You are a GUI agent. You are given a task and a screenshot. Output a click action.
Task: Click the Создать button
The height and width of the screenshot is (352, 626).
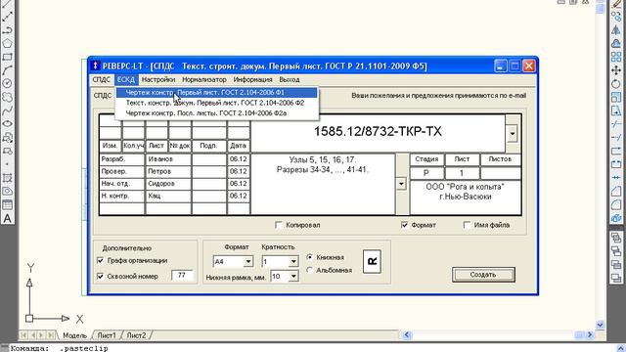(x=483, y=275)
